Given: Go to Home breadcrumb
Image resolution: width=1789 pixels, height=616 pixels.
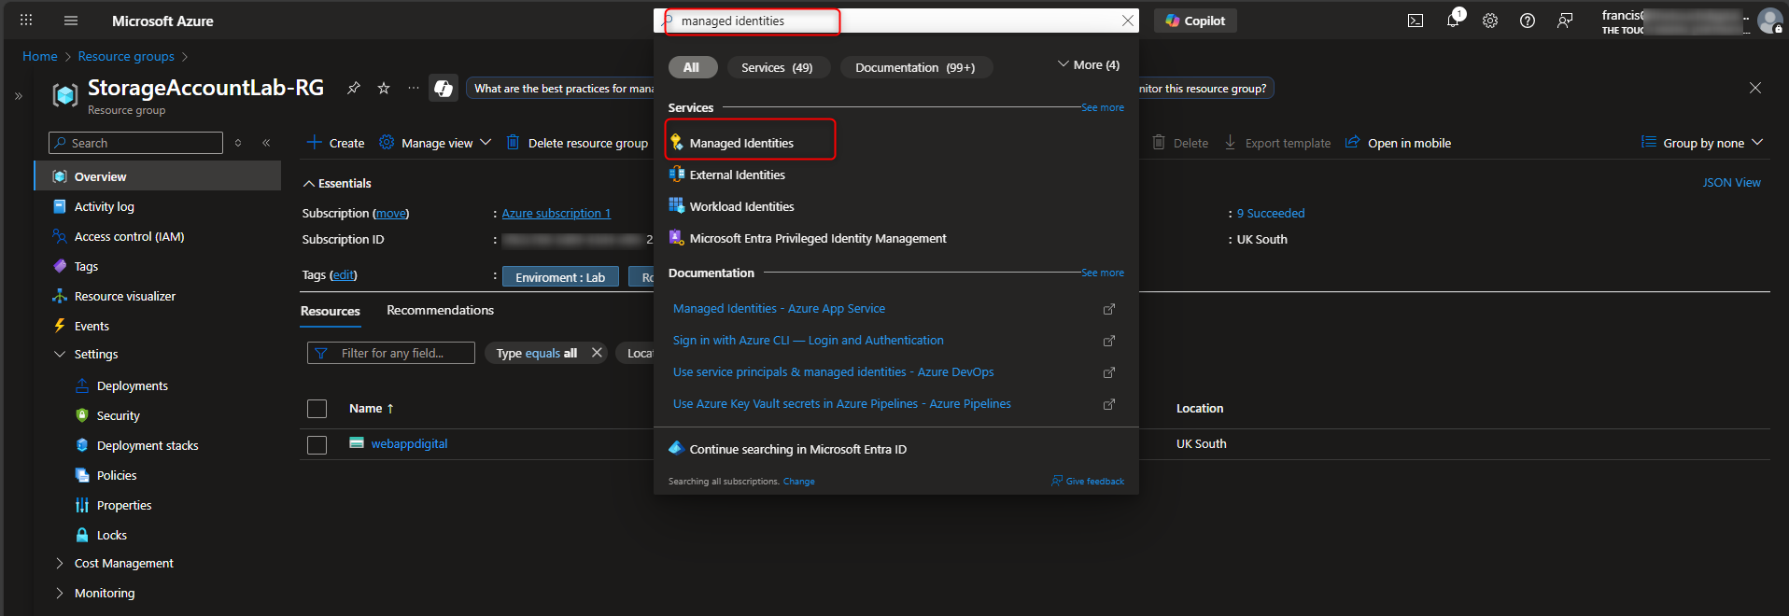Looking at the screenshot, I should pos(40,56).
